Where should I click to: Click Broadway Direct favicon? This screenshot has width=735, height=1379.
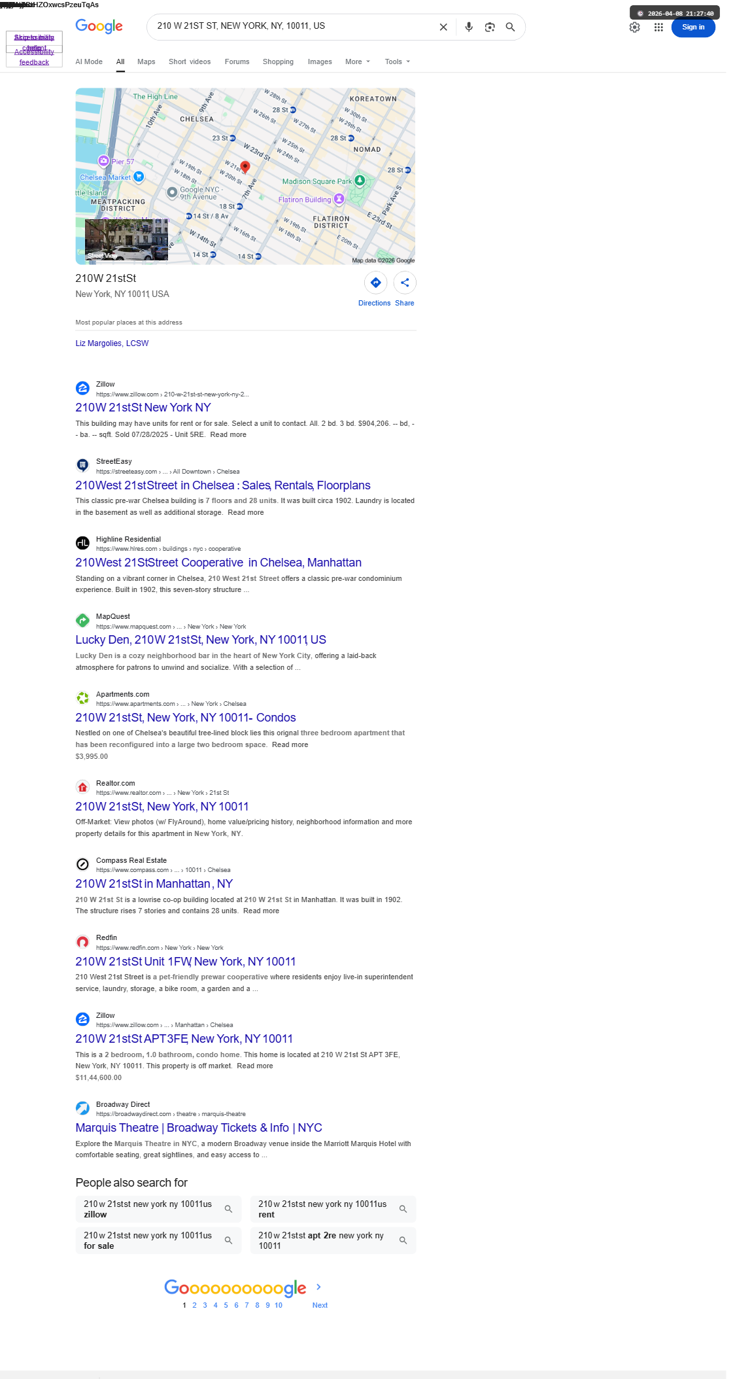pos(82,1108)
